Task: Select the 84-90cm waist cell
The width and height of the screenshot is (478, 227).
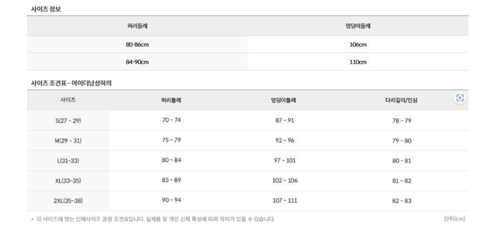Action: [137, 61]
